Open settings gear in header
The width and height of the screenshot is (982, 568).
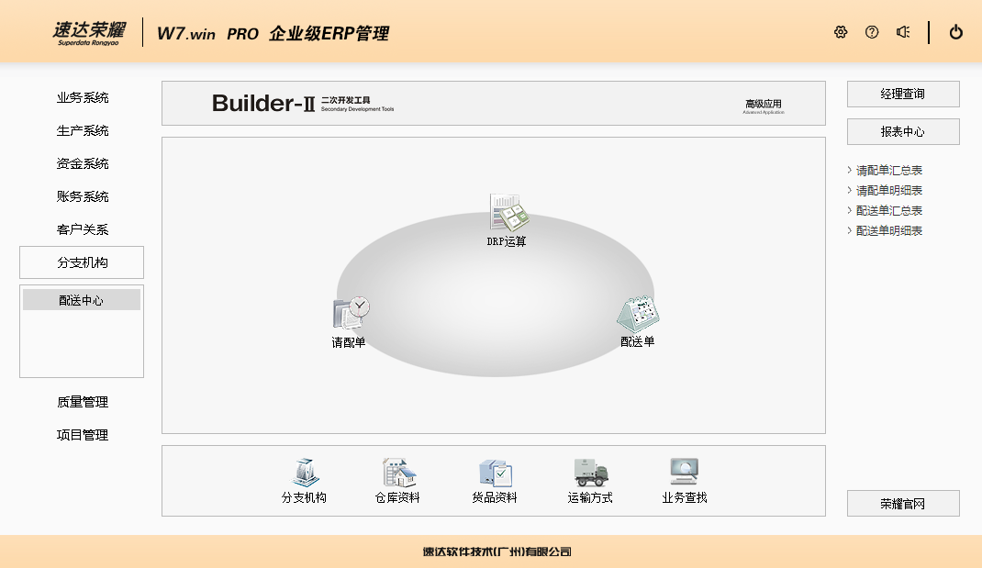point(841,32)
